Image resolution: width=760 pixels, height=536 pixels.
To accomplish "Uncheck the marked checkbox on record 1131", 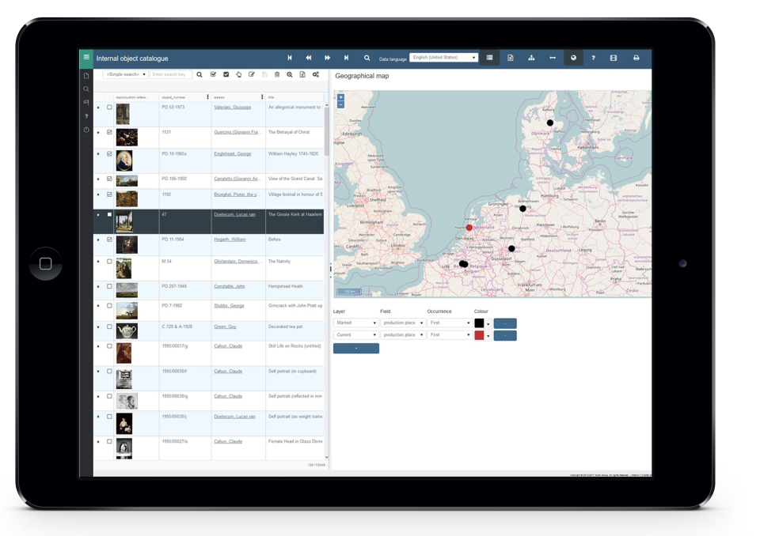I will [109, 132].
